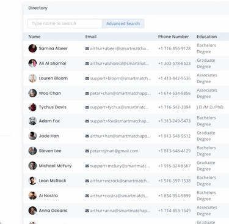Image resolution: width=229 pixels, height=224 pixels.
Task: Select the Steven Lee name
Action: (50, 151)
